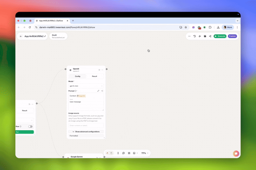
Task: Reload the browser page
Action: click(x=30, y=27)
